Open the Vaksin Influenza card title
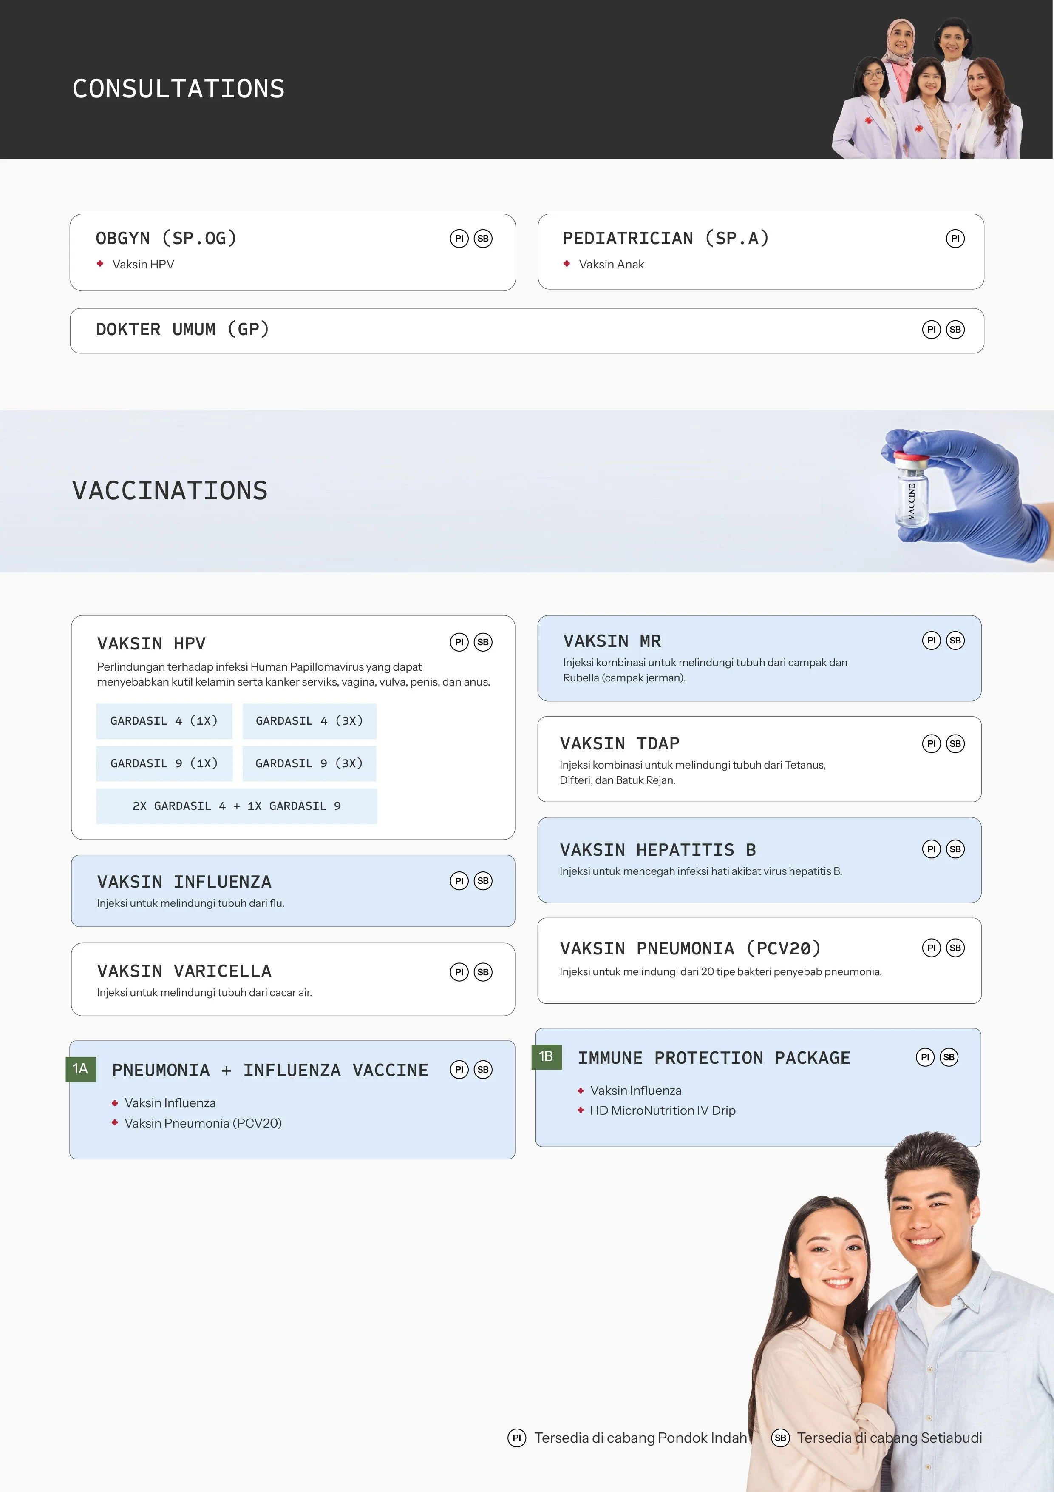This screenshot has width=1054, height=1492. pyautogui.click(x=184, y=882)
